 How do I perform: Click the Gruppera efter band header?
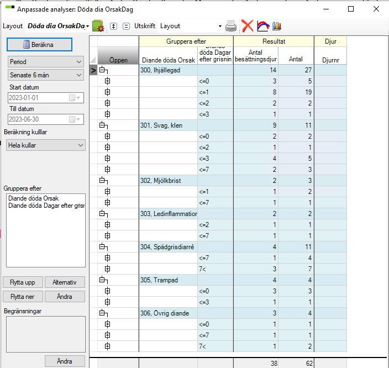186,41
